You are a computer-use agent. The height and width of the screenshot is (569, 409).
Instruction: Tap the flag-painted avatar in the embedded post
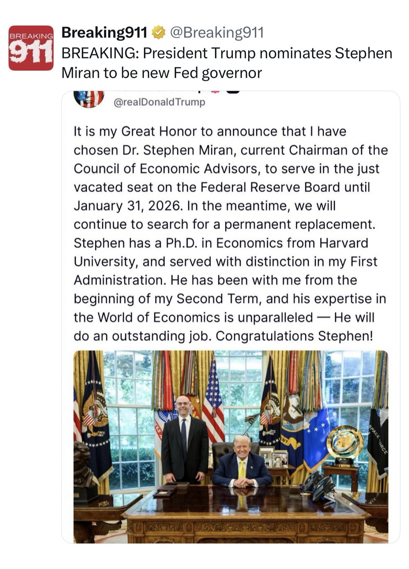pyautogui.click(x=89, y=98)
